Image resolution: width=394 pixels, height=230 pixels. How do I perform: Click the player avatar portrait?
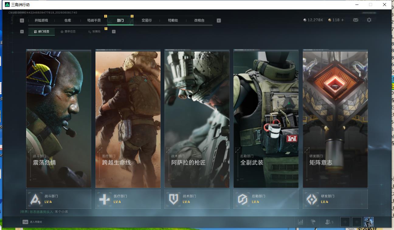(x=368, y=222)
